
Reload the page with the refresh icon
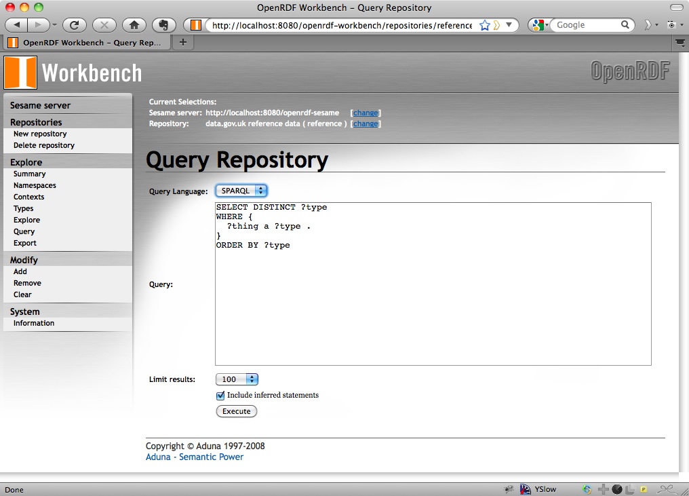(x=75, y=25)
